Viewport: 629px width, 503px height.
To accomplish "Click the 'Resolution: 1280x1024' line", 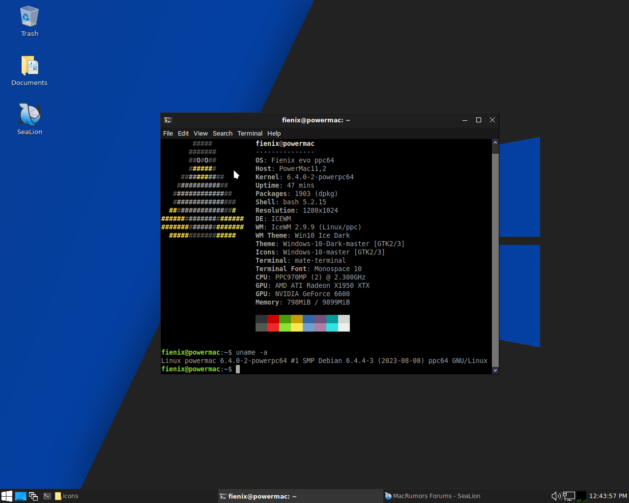I will pos(297,210).
